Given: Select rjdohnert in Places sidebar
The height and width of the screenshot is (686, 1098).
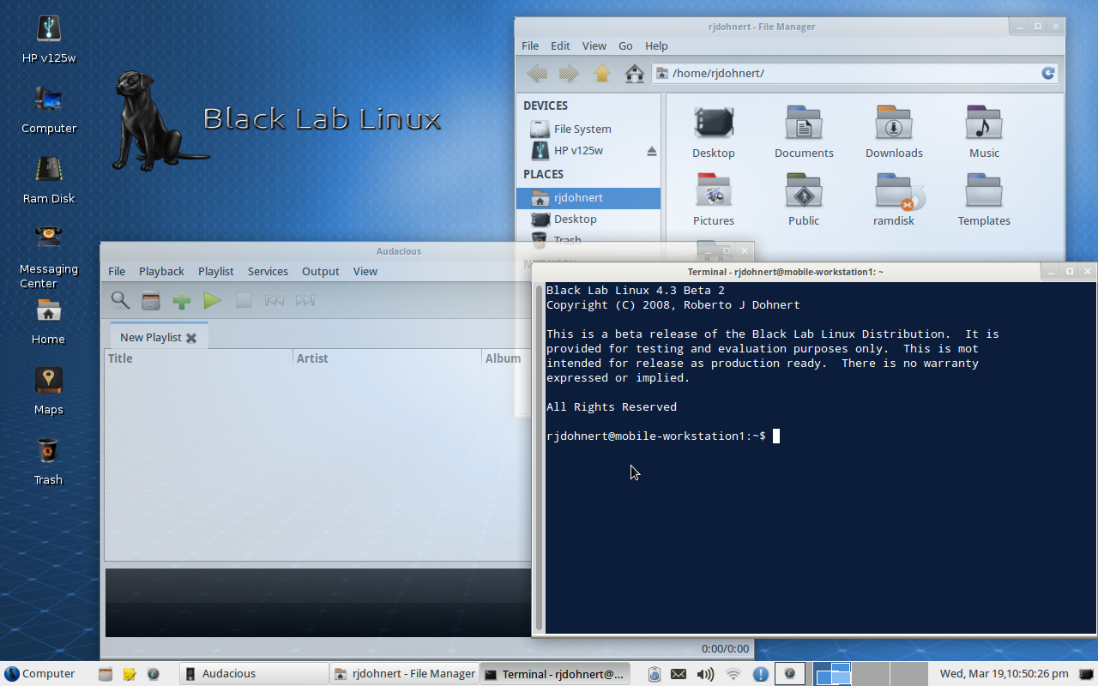Looking at the screenshot, I should [x=588, y=197].
